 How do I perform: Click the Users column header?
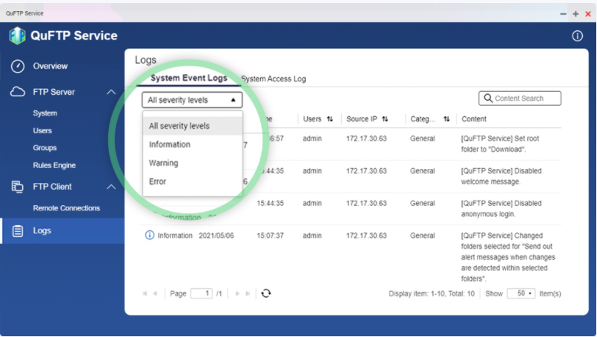pyautogui.click(x=312, y=119)
